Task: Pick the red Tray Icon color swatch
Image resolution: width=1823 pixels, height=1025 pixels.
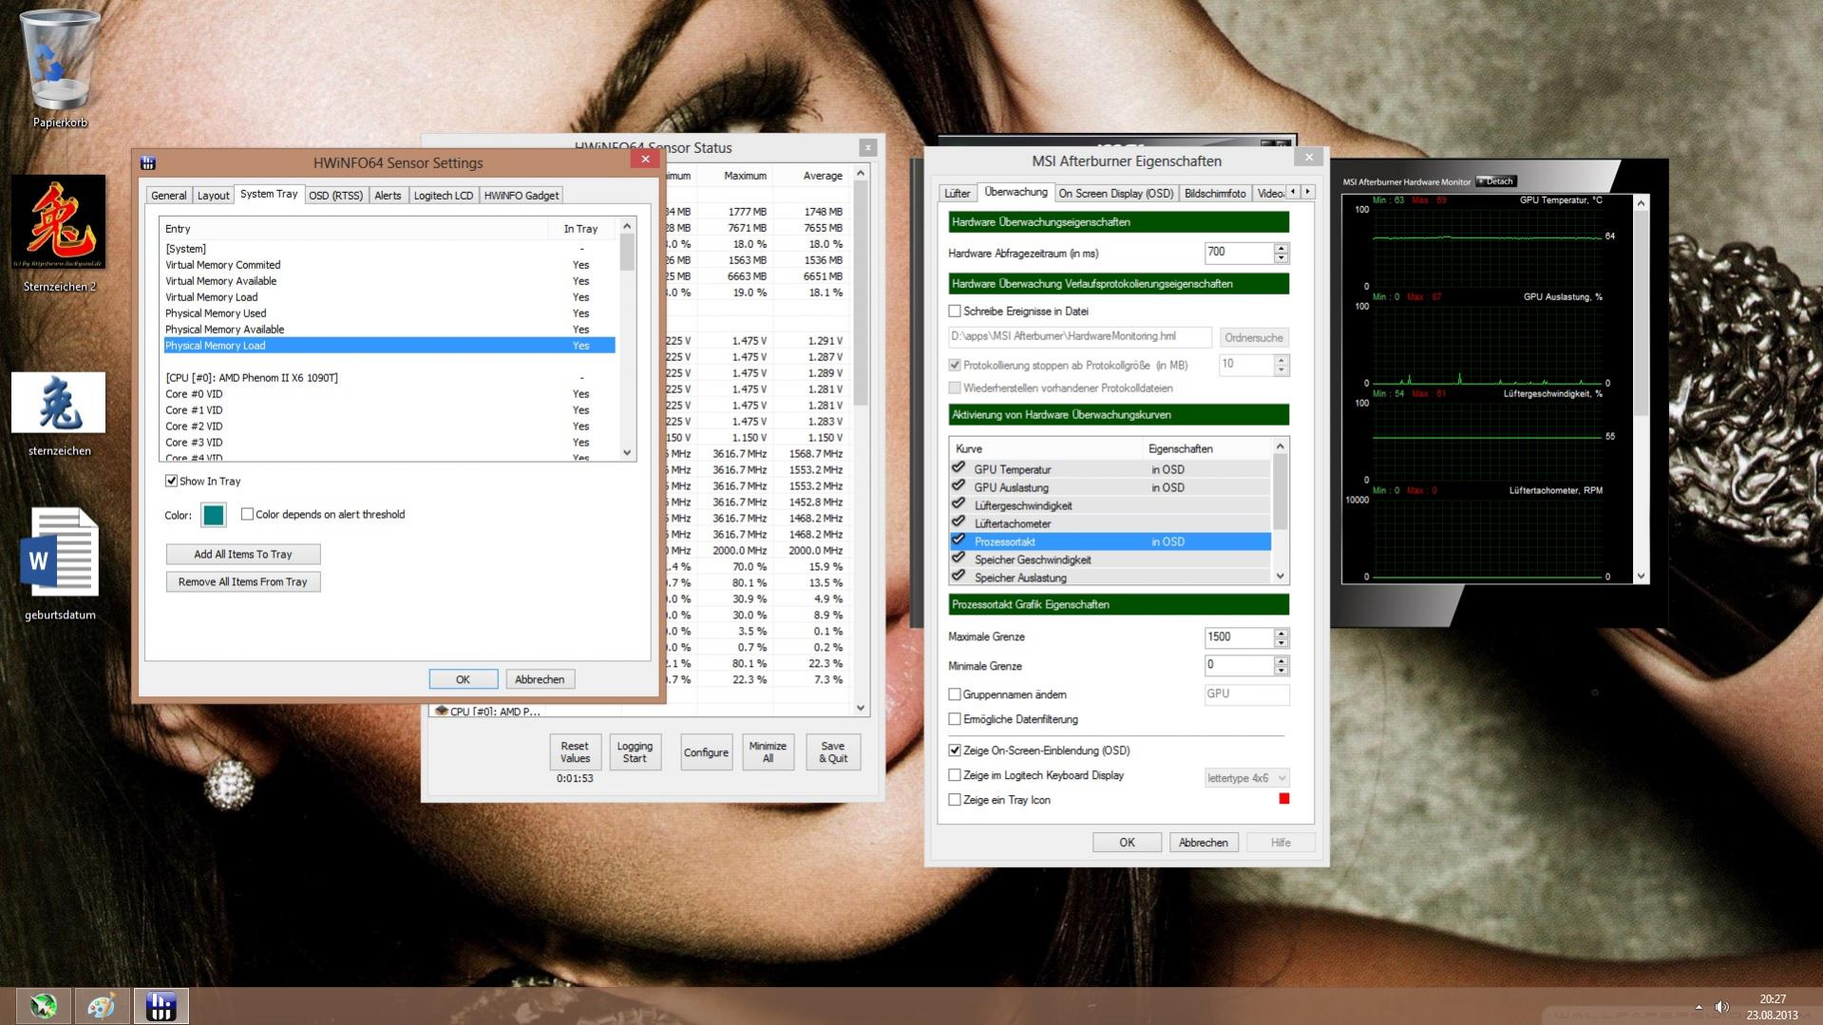Action: 1283,799
